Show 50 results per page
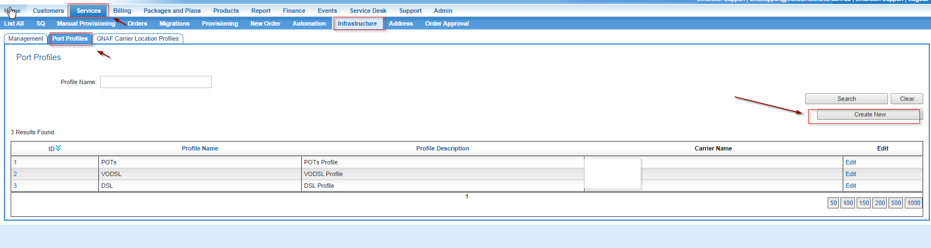 (833, 203)
